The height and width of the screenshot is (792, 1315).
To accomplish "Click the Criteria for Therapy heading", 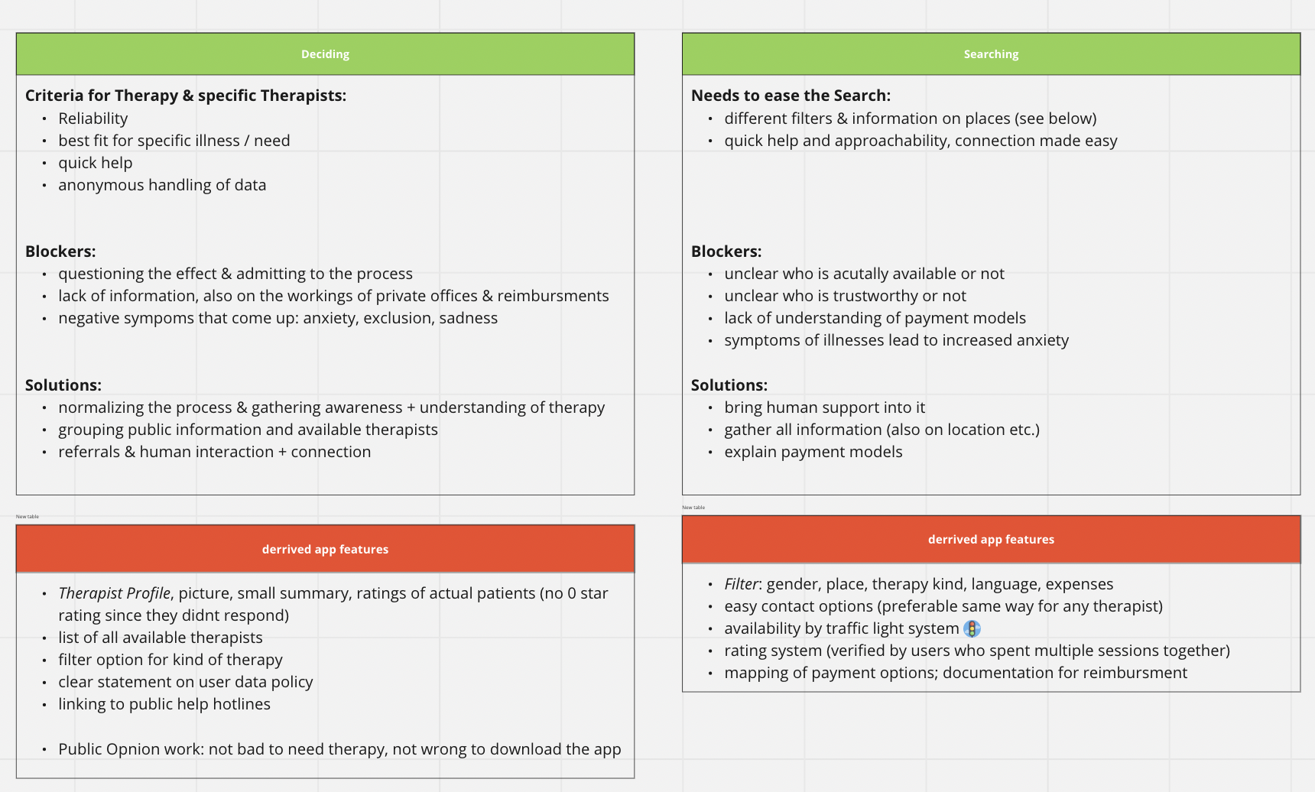I will pyautogui.click(x=186, y=96).
